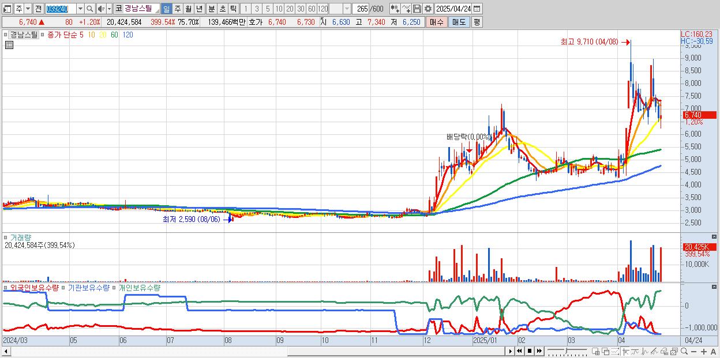Open the chart settings gear icon
The height and width of the screenshot is (358, 720).
click(428, 9)
